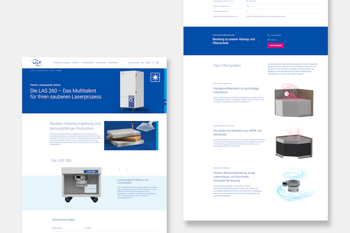Screen dimensions: 350x233
Task: Click the laser cutting materials image
Action: click(131, 136)
